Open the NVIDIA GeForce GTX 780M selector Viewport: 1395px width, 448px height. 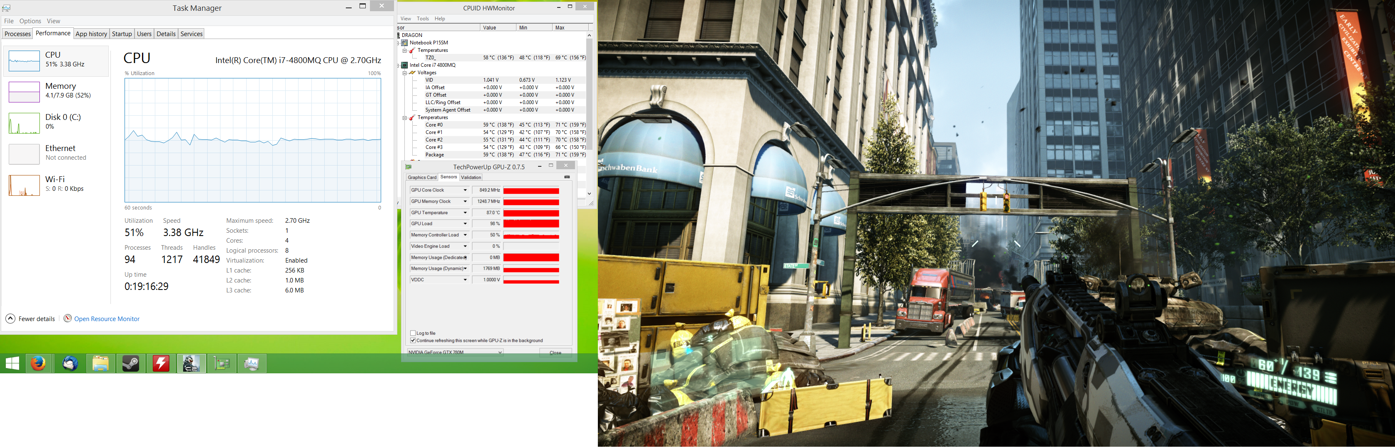coord(455,352)
